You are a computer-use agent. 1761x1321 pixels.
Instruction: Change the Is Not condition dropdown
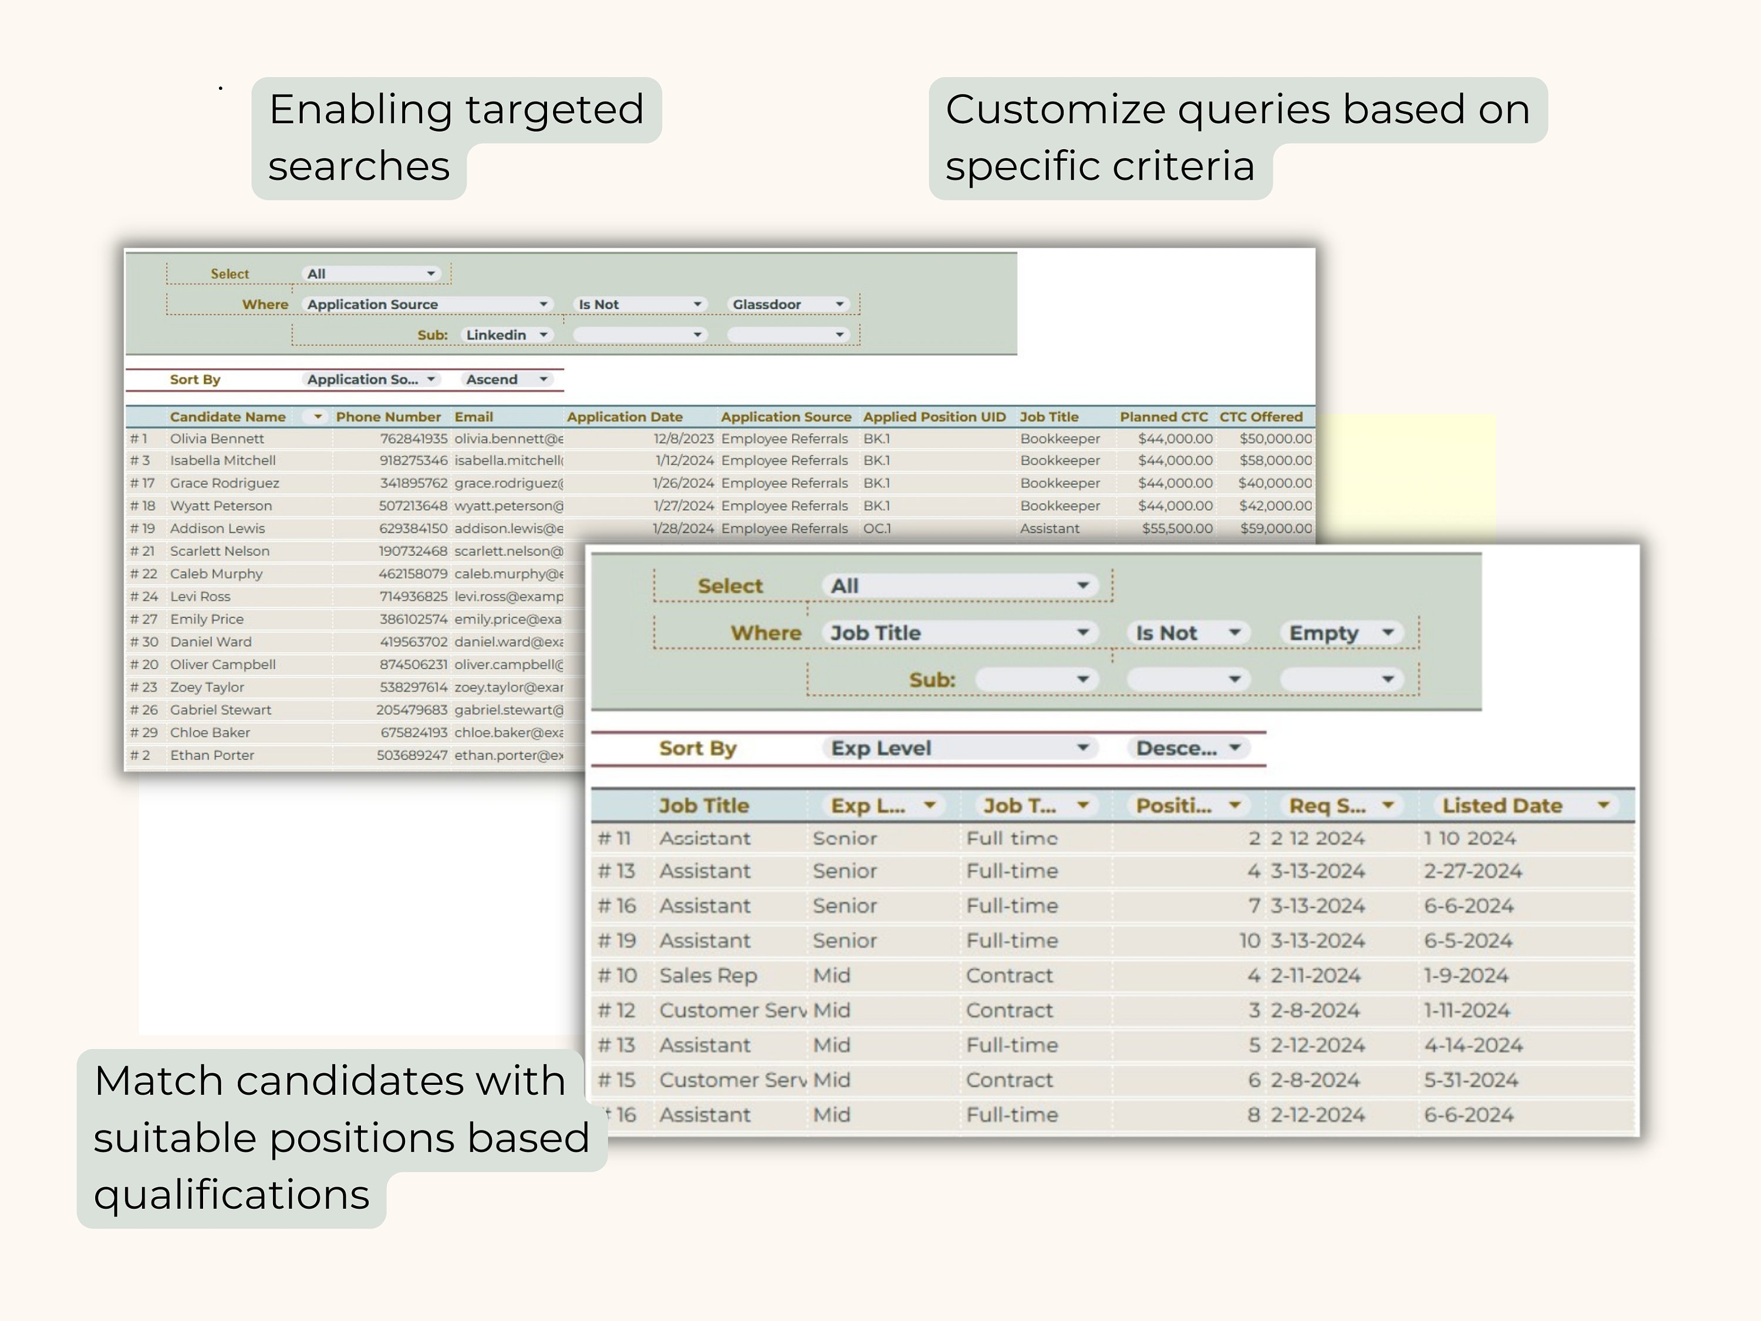coord(698,304)
